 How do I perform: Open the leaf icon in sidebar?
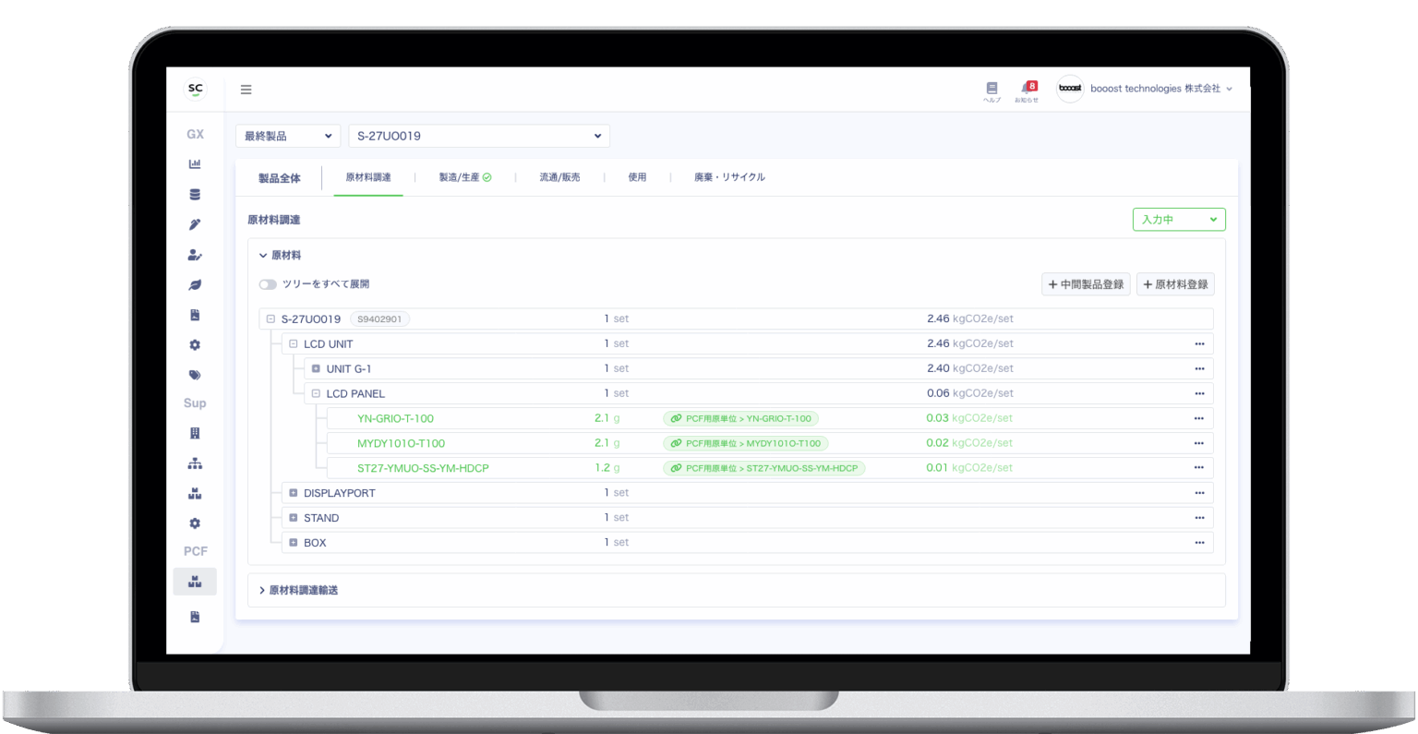[x=195, y=285]
